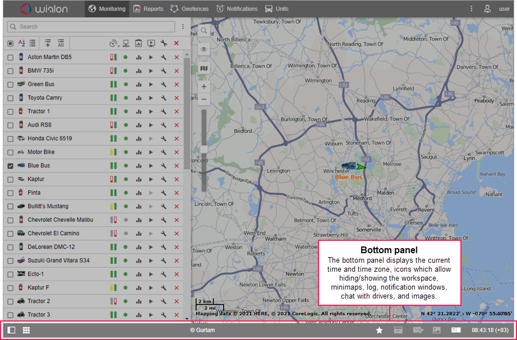Toggle map visibility eye icon

204,49
